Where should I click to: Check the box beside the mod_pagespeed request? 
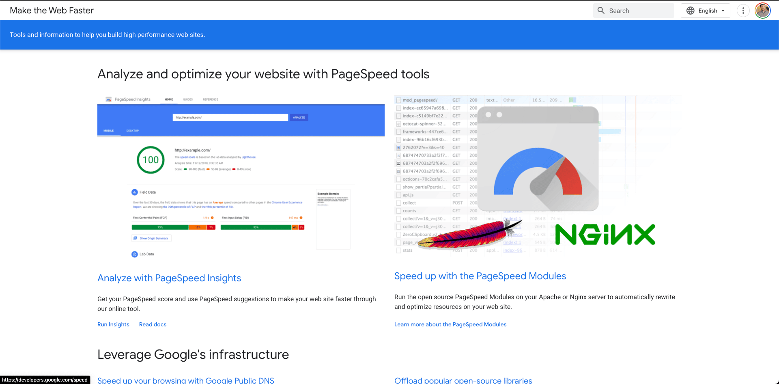coord(398,100)
